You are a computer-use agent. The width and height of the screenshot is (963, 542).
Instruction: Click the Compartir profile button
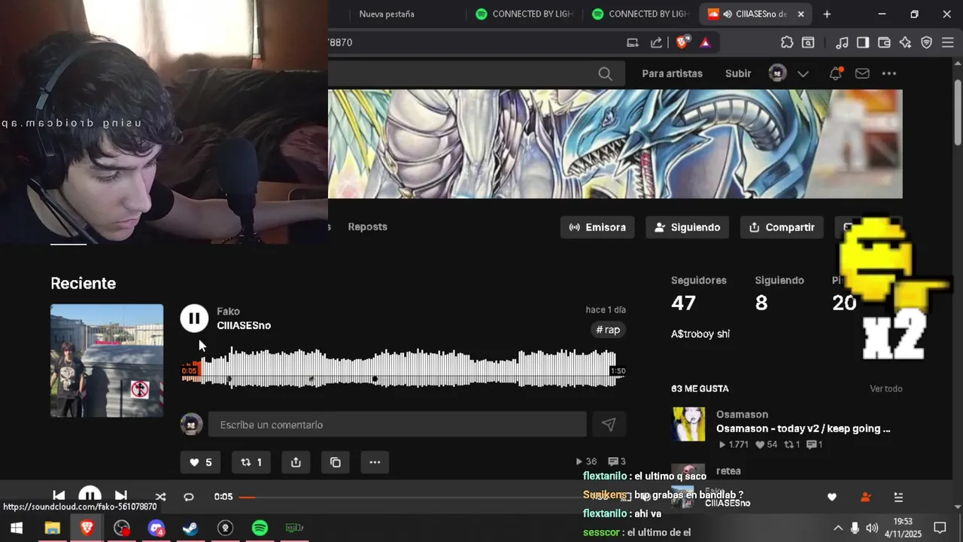[782, 227]
